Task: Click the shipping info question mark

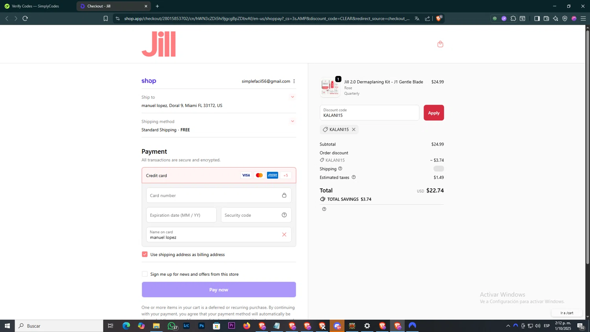Action: (x=340, y=168)
